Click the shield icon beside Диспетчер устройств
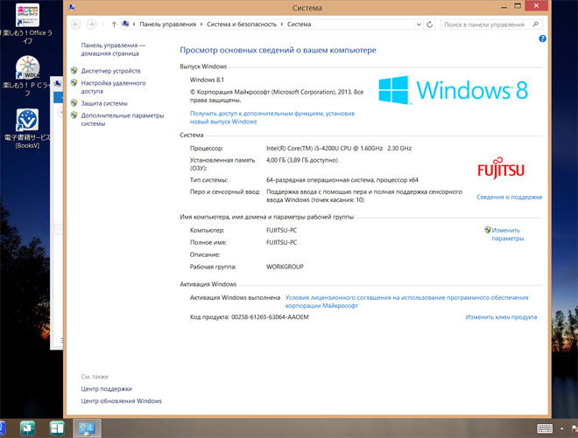This screenshot has height=438, width=578. click(74, 70)
